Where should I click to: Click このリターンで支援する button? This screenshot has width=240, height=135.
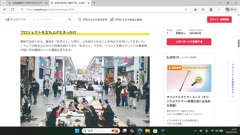(189, 42)
